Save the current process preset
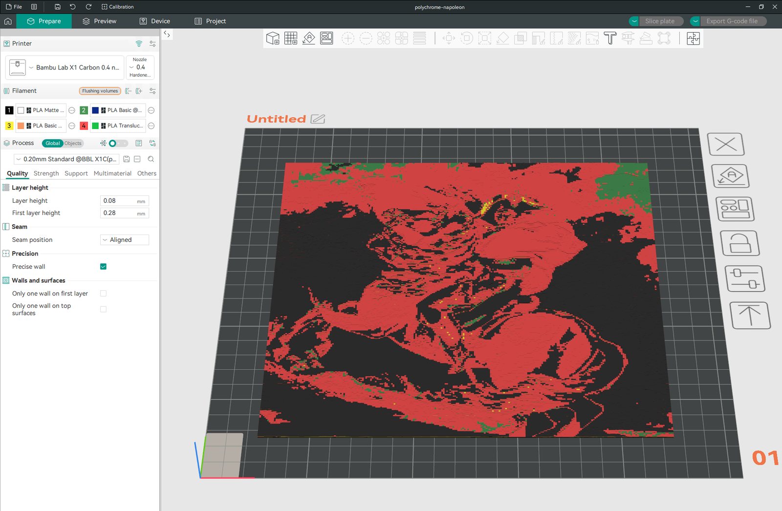This screenshot has height=511, width=782. 126,159
